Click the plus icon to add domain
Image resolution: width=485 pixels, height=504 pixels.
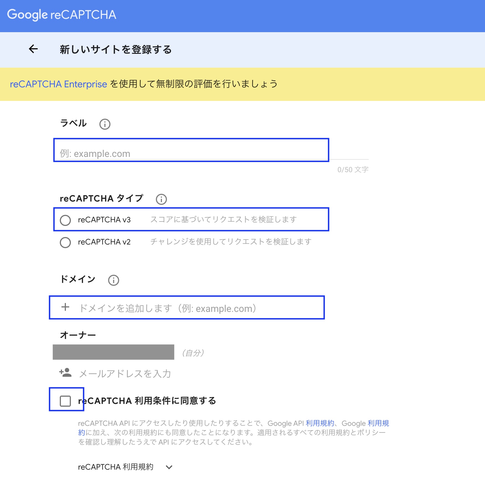pyautogui.click(x=65, y=307)
